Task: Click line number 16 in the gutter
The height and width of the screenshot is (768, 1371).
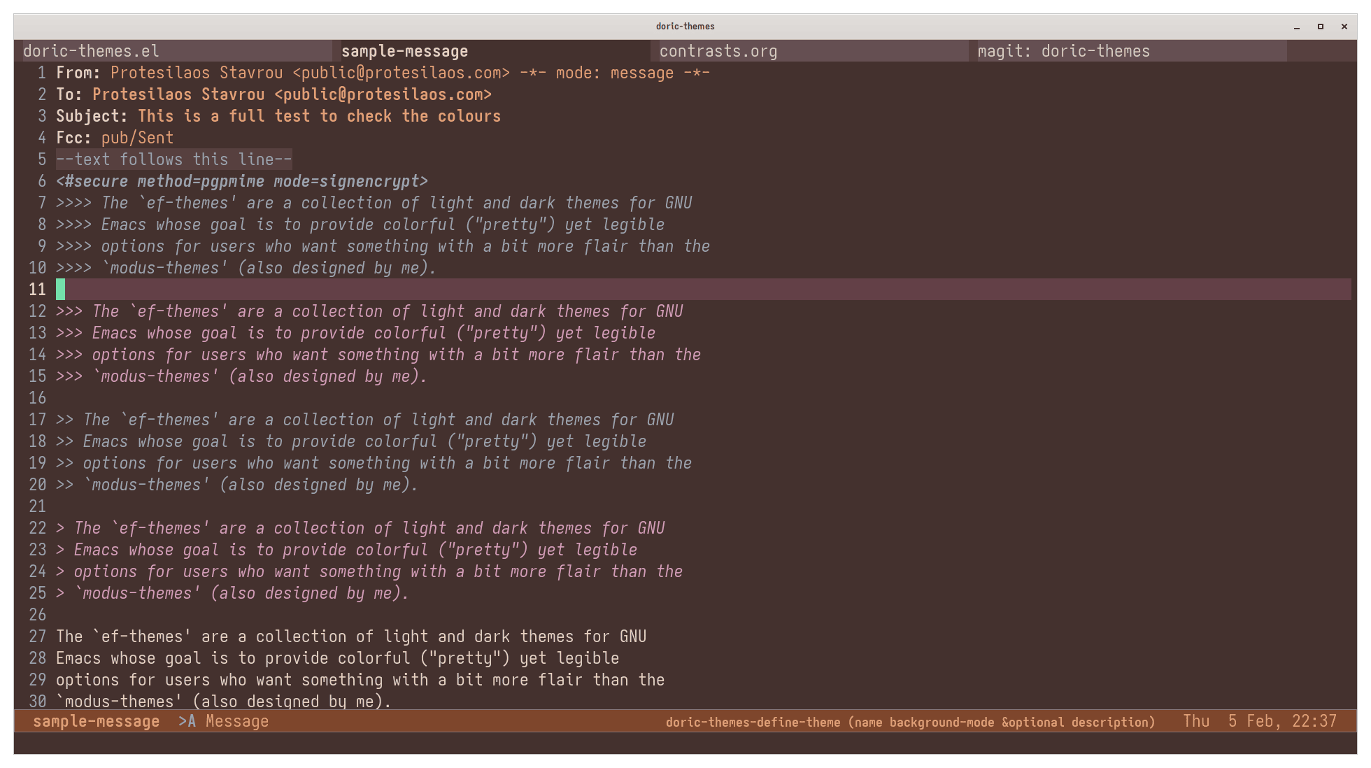Action: coord(37,398)
